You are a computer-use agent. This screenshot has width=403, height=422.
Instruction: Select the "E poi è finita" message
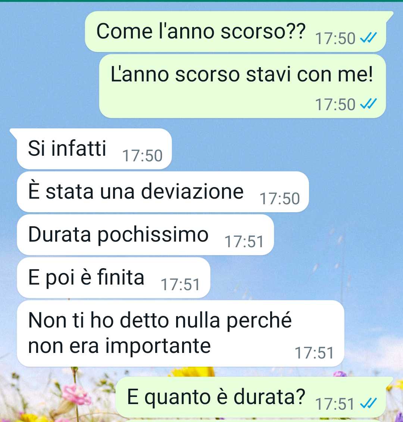[x=113, y=278]
